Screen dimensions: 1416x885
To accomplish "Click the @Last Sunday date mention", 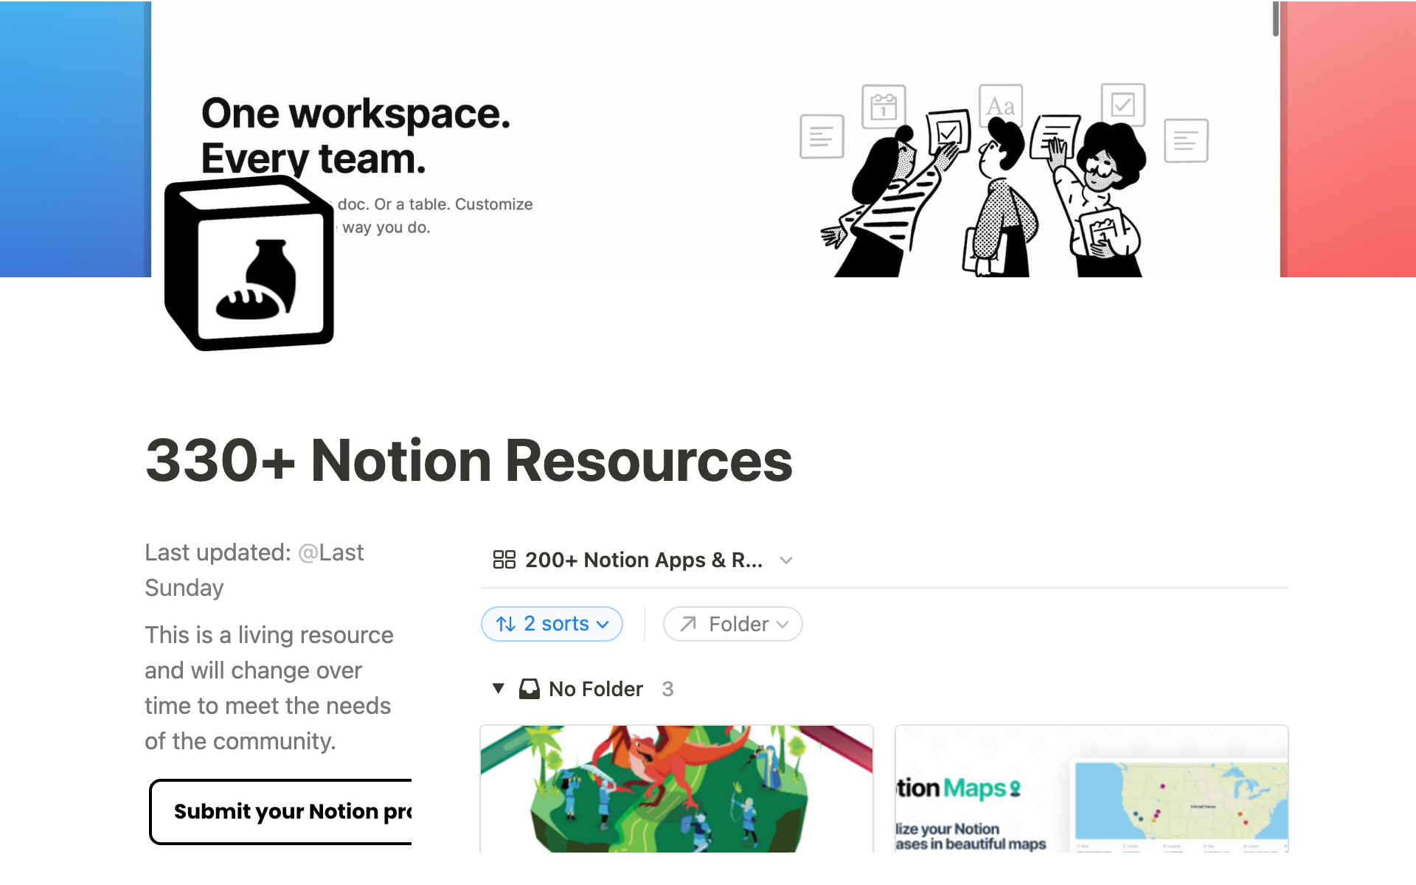I will pyautogui.click(x=330, y=553).
